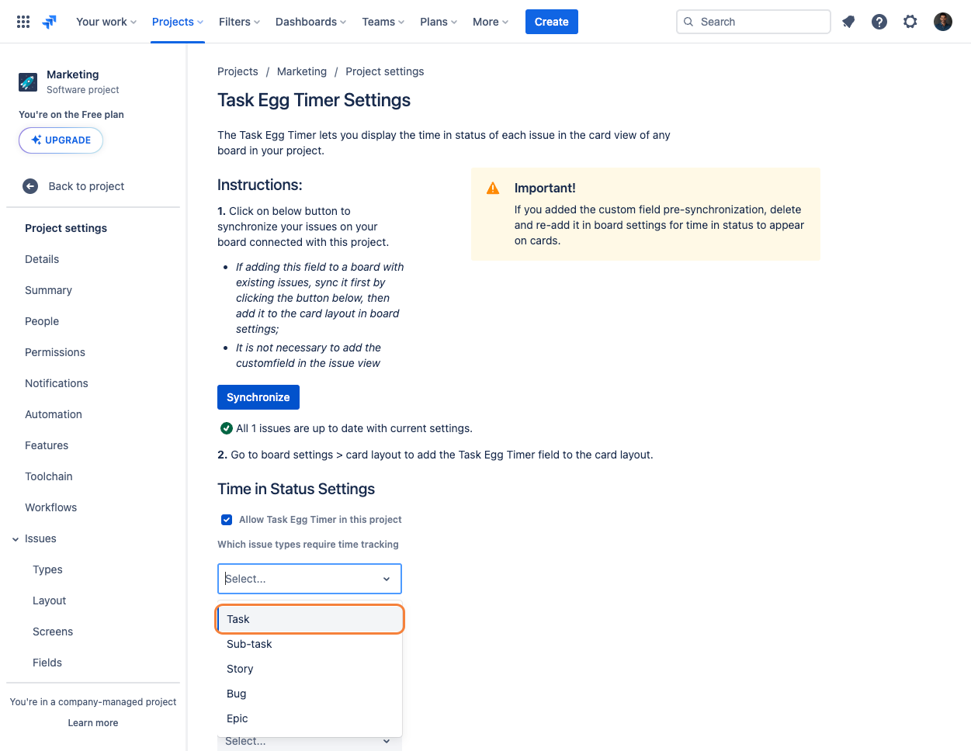Open Summary settings page
The height and width of the screenshot is (751, 971).
48,290
